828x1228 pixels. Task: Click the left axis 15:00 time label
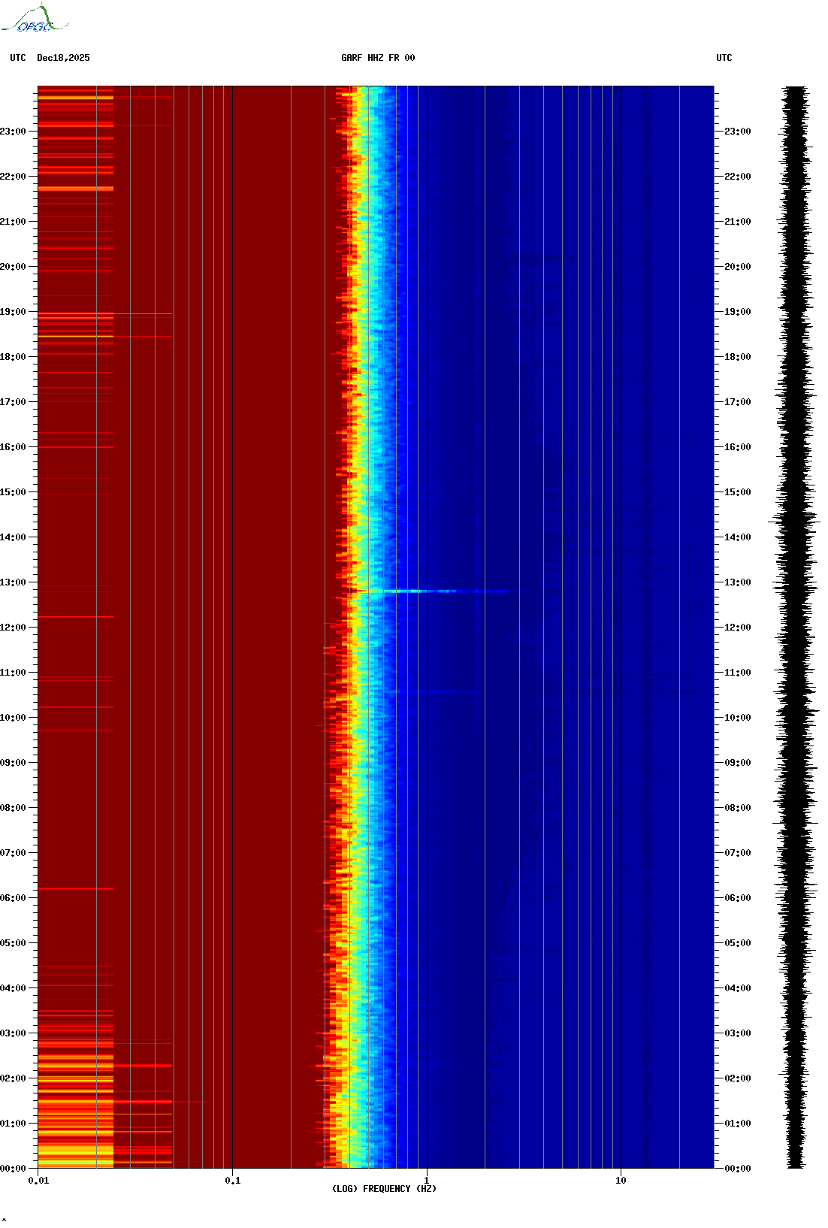pos(13,492)
